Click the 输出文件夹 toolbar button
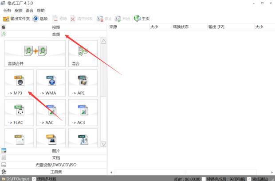This screenshot has height=181, width=275. point(16,19)
